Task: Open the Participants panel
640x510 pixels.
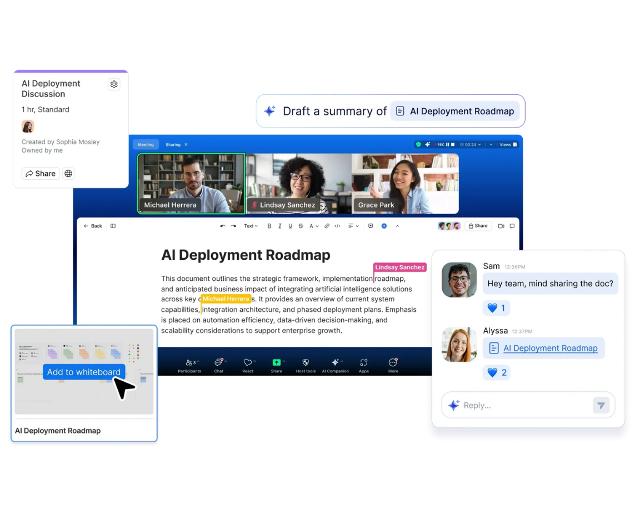Action: point(189,366)
